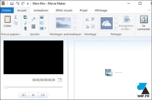The image size is (152, 100).
Task: Click the next frame button
Action: 43,95
